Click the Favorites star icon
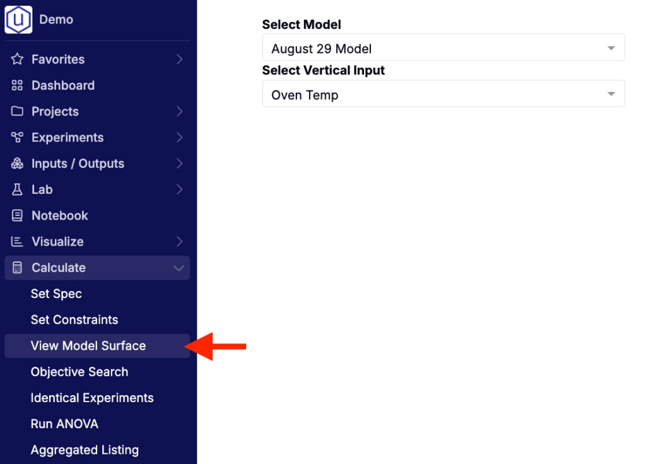 pos(17,59)
